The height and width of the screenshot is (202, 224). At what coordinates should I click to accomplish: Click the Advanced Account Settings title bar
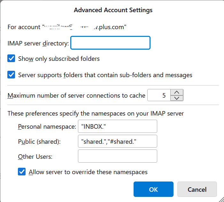pos(113,10)
